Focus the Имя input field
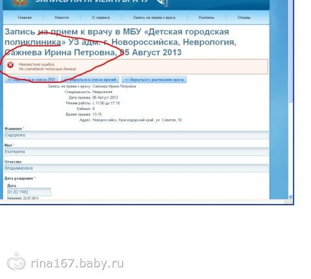311x279 pixels. [136, 151]
